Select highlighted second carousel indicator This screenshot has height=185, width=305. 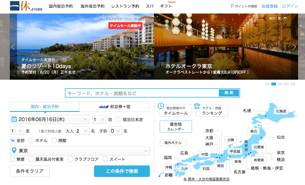[x=274, y=84]
